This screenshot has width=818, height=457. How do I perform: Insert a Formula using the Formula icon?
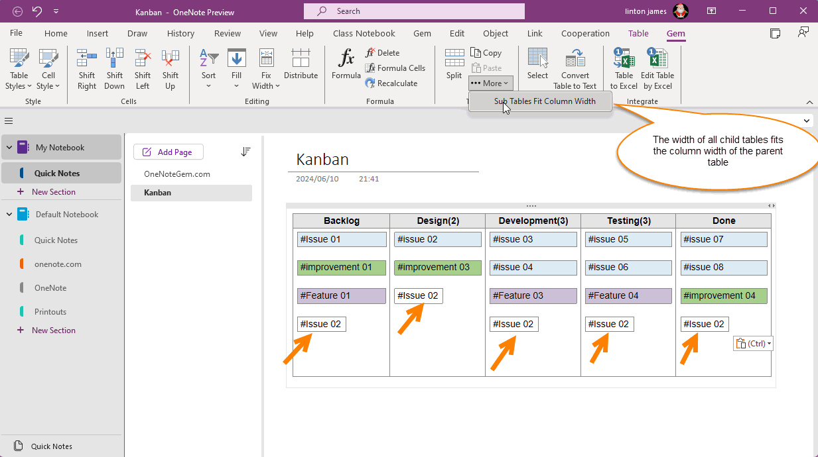[x=346, y=63]
